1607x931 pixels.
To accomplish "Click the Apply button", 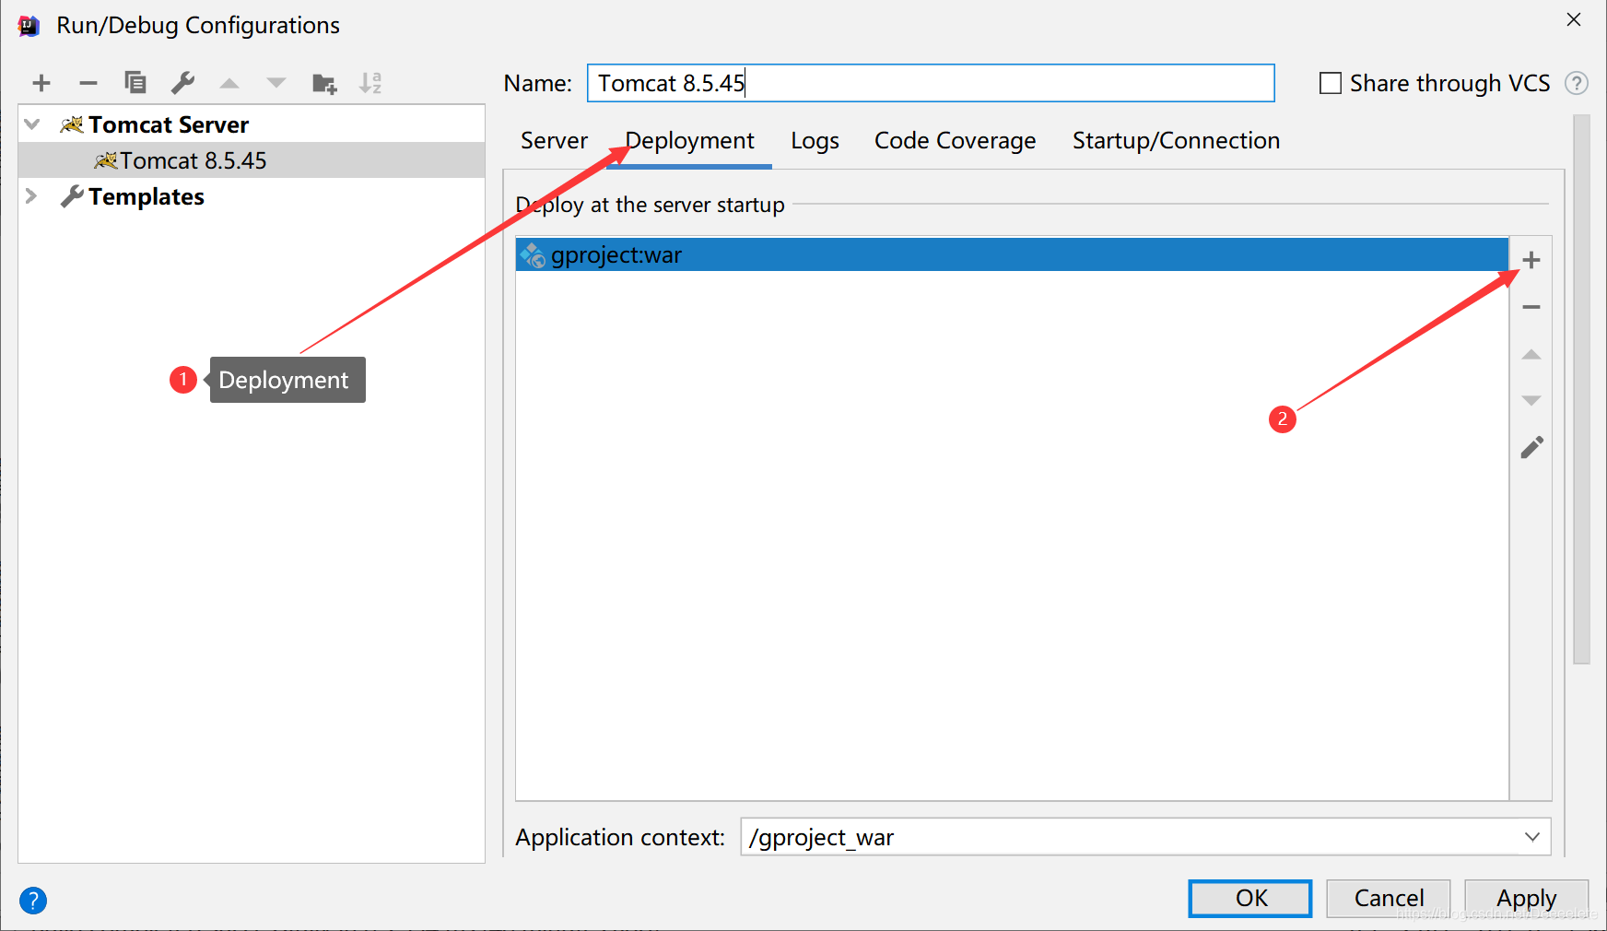I will coord(1526,898).
